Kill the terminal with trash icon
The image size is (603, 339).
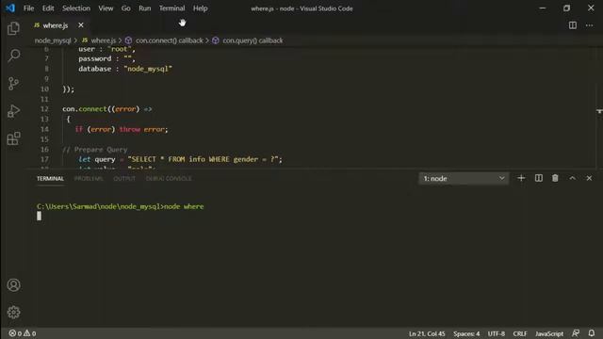click(x=555, y=178)
